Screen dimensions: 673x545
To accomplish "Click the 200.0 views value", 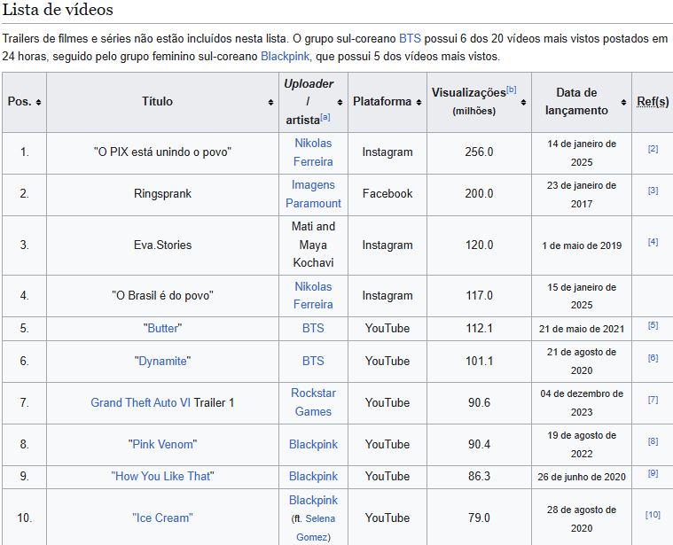I will click(479, 194).
